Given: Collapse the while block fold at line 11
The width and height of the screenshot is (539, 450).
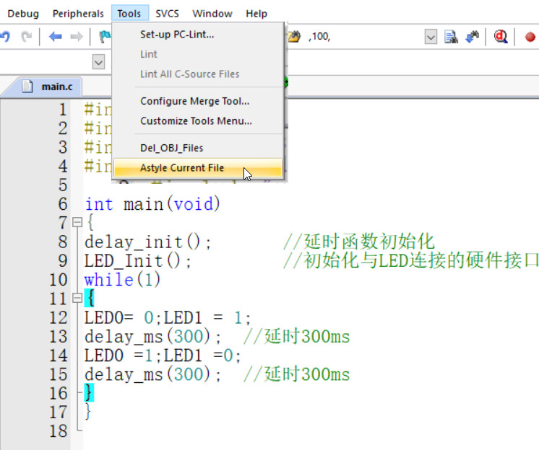Looking at the screenshot, I should tap(77, 298).
